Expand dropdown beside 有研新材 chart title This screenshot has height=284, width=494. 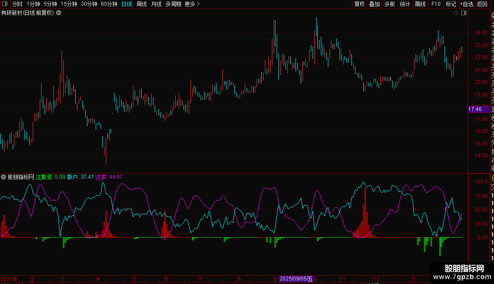coord(59,13)
